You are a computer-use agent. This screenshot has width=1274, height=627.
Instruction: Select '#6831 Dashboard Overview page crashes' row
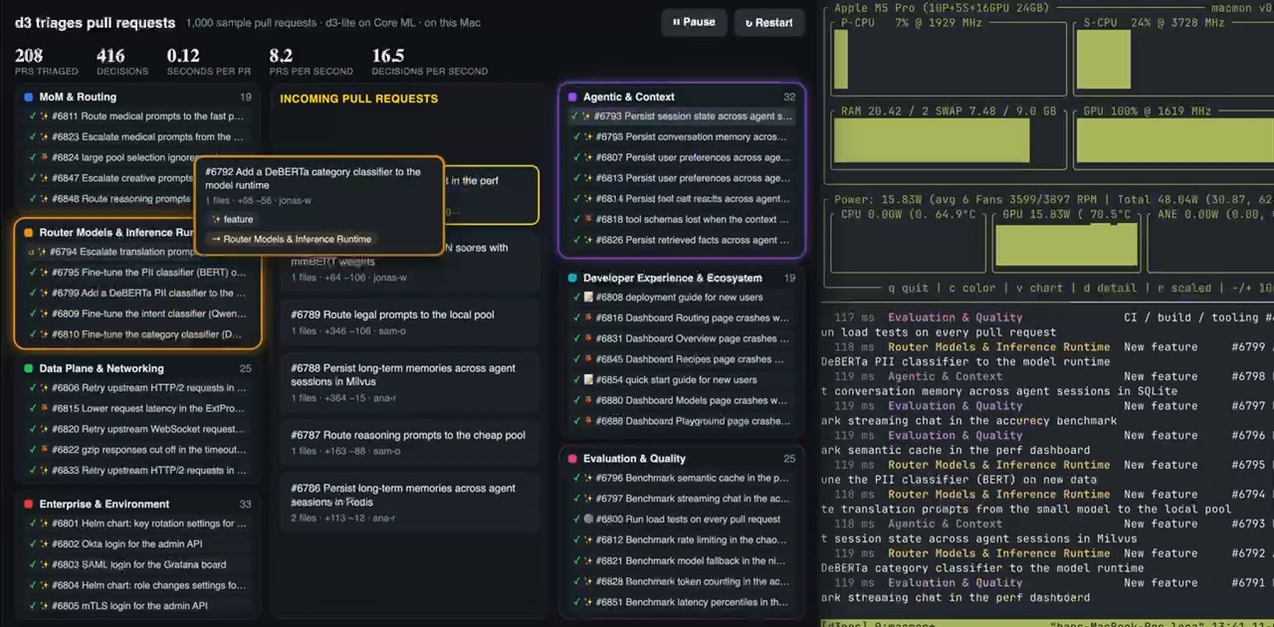681,338
